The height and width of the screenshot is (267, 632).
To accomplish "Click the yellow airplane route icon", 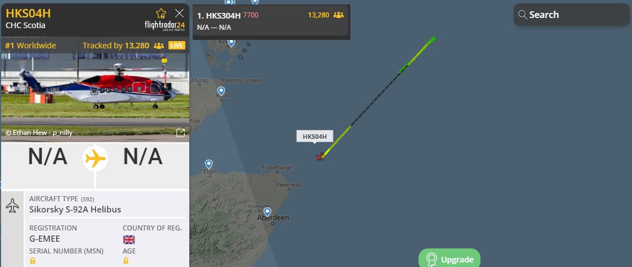I will [x=95, y=159].
